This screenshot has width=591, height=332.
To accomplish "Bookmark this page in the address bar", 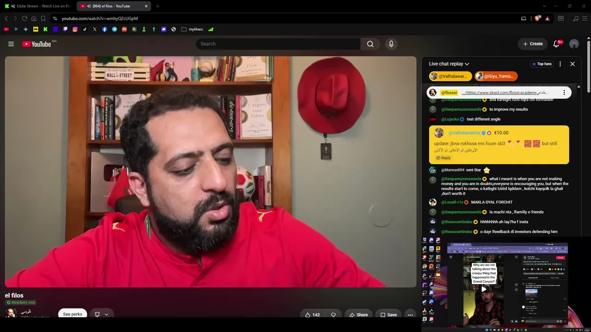I will tap(43, 18).
